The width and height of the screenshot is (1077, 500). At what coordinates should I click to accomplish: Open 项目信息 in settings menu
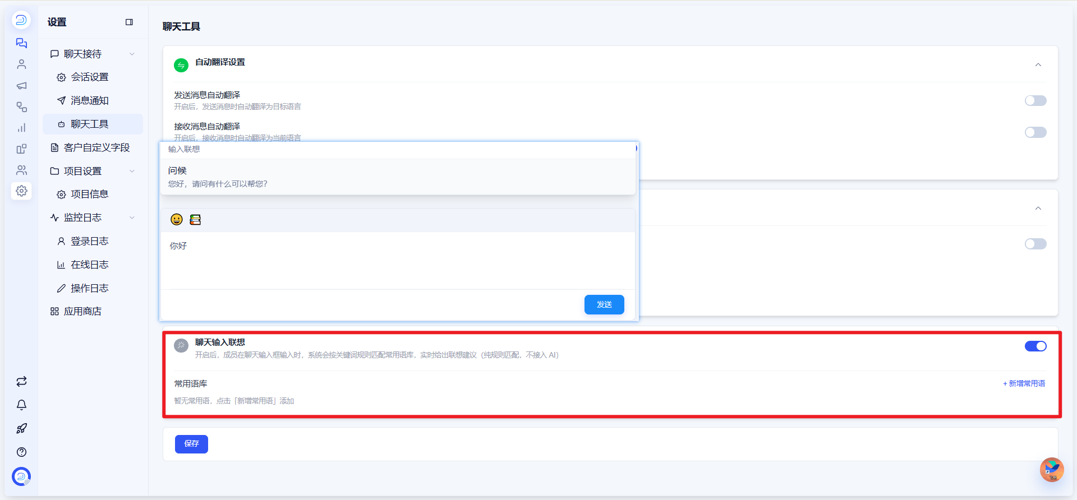[93, 195]
